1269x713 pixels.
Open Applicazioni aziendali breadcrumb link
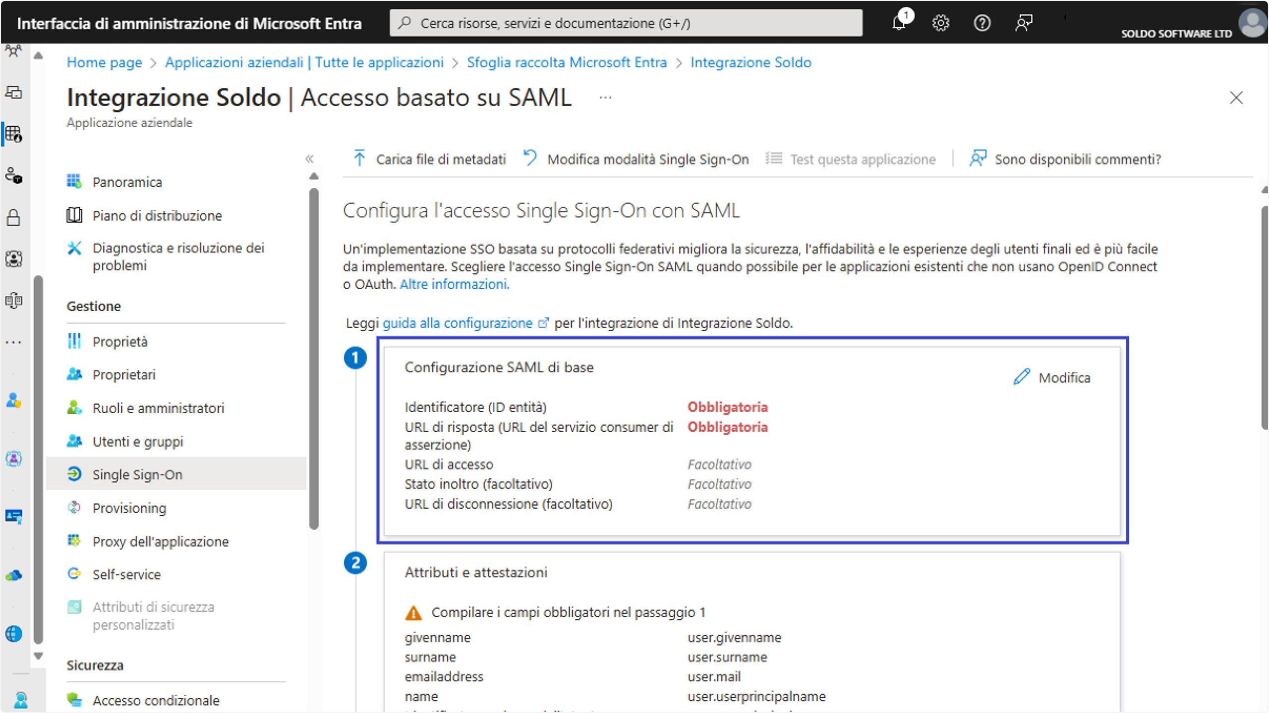304,62
